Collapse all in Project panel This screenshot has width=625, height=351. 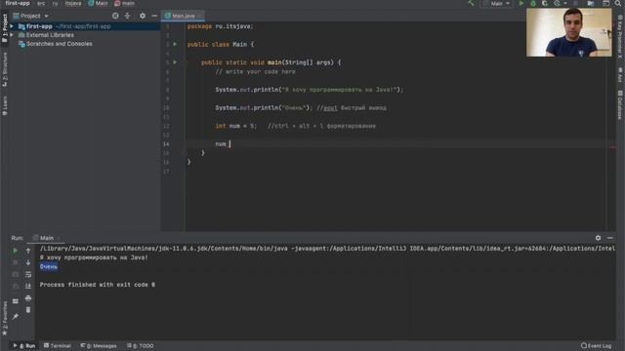click(128, 16)
